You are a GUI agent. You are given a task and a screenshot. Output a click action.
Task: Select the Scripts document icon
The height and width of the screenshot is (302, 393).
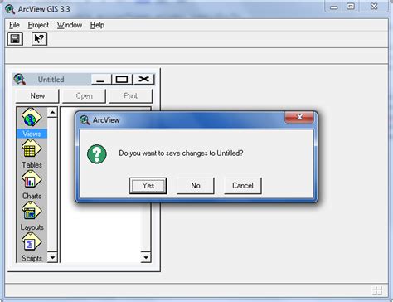[x=32, y=242]
